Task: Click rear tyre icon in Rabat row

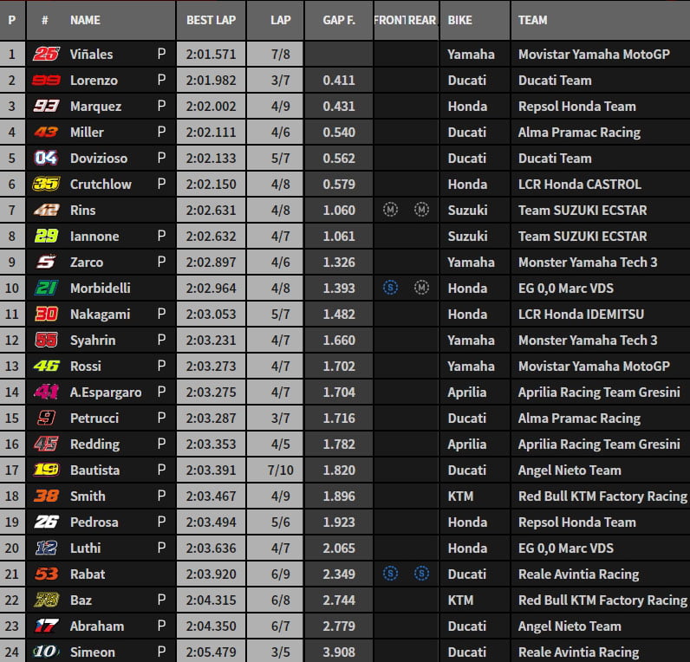Action: (421, 574)
